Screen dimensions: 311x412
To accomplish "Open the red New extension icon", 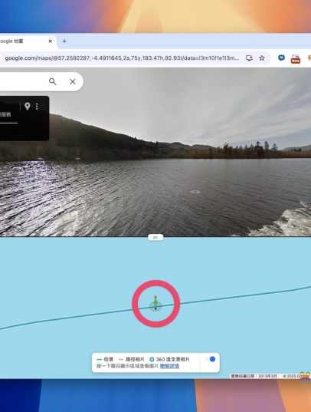I will (296, 58).
